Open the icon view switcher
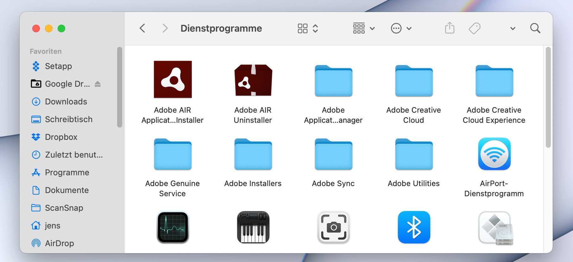This screenshot has height=262, width=573. point(308,28)
